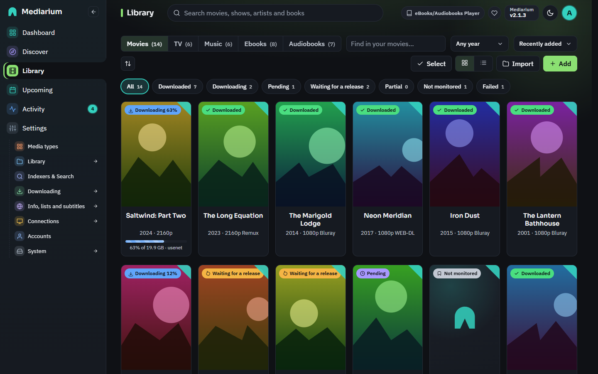Click the Saltwind: Part Two download progress bar
598x374 pixels.
point(156,241)
